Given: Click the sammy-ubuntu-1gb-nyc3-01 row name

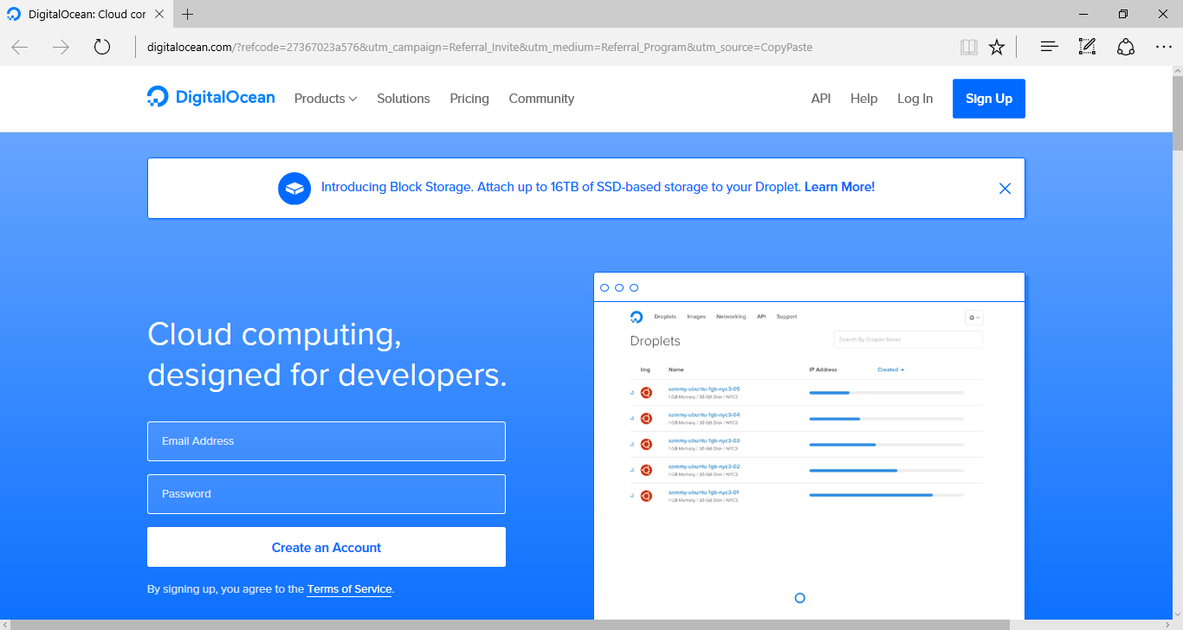Looking at the screenshot, I should (704, 492).
